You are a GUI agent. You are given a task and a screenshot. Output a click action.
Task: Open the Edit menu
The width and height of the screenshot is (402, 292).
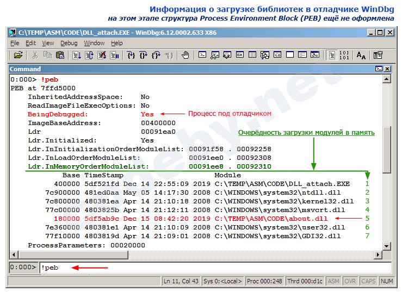tap(30, 44)
